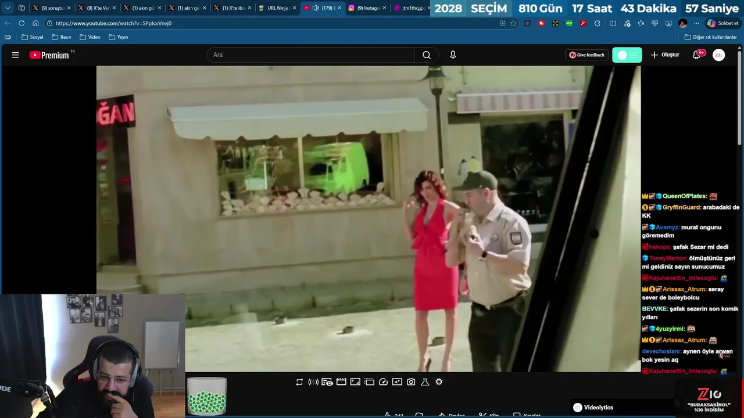Screen dimensions: 744x418
Task: Click the audio boost waves icon
Action: click(x=313, y=382)
